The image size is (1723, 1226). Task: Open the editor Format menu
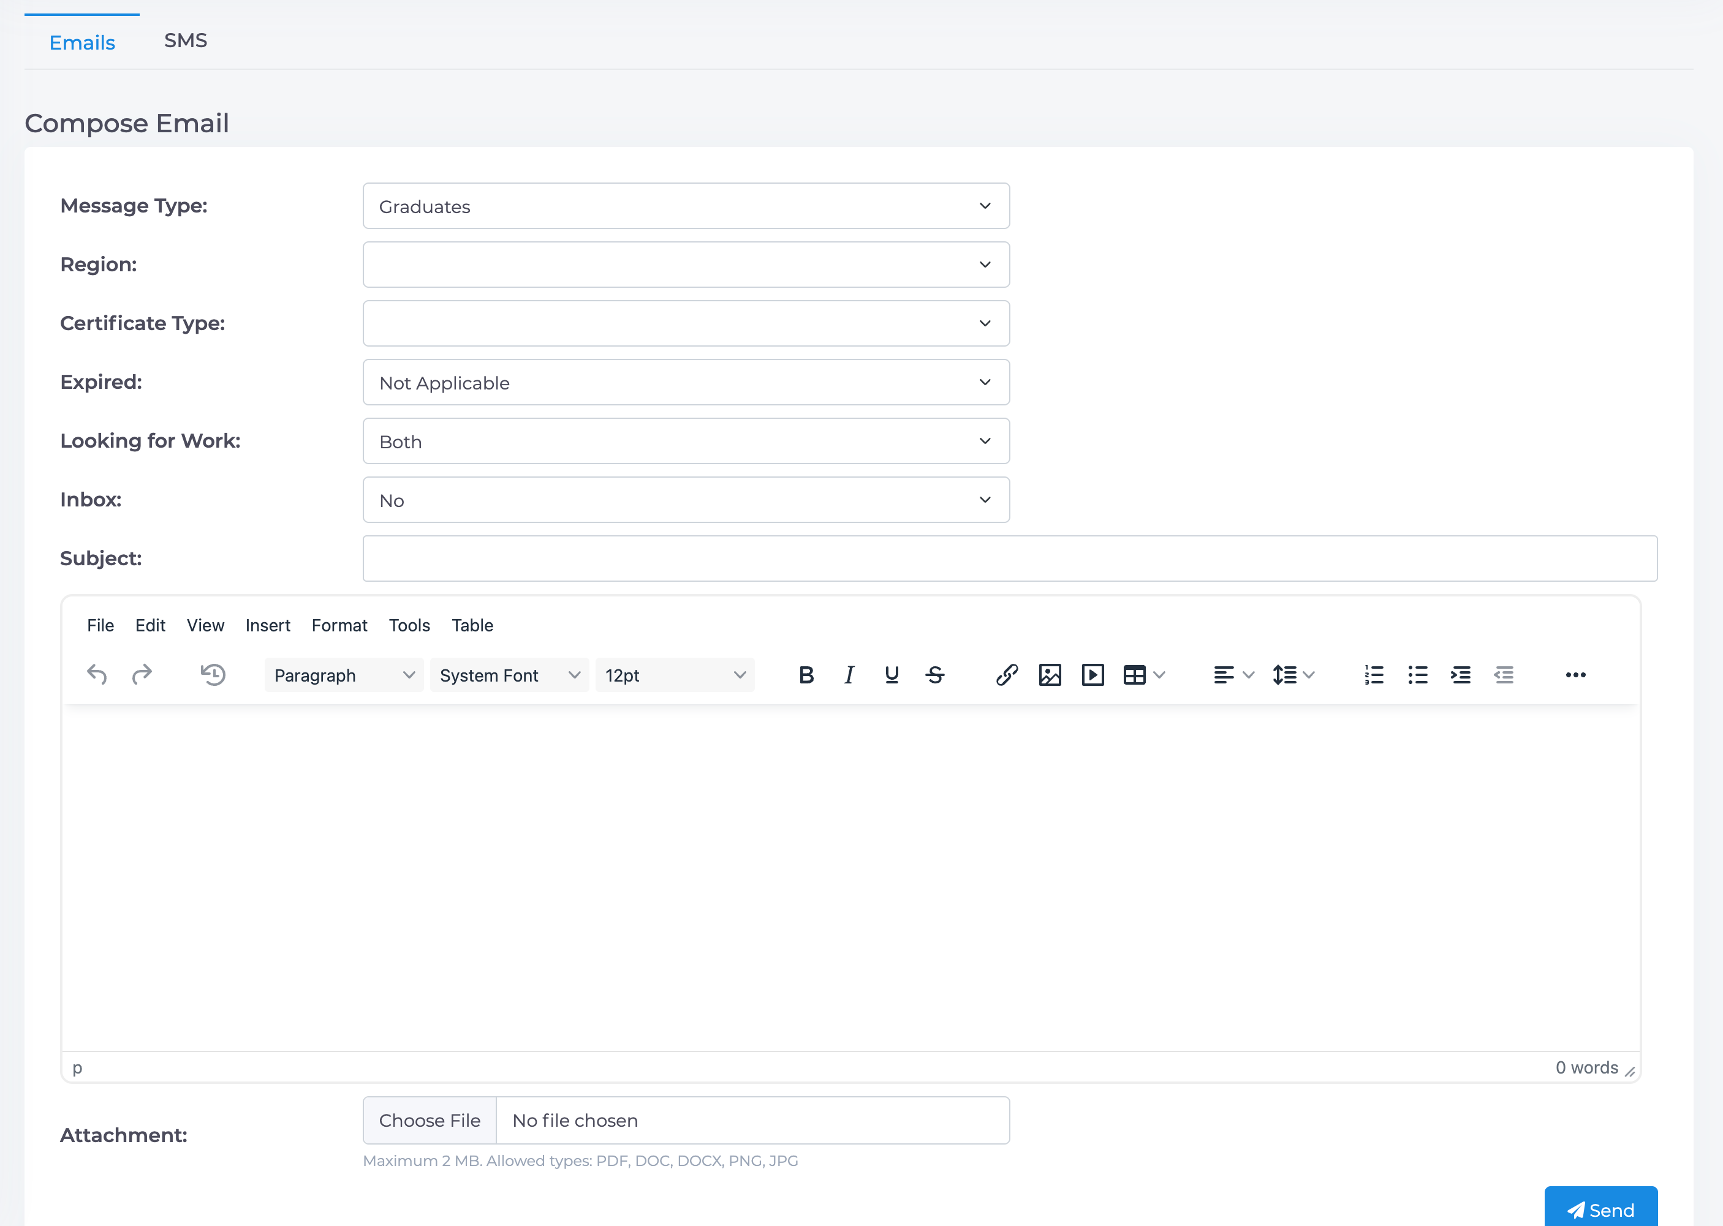pos(339,625)
